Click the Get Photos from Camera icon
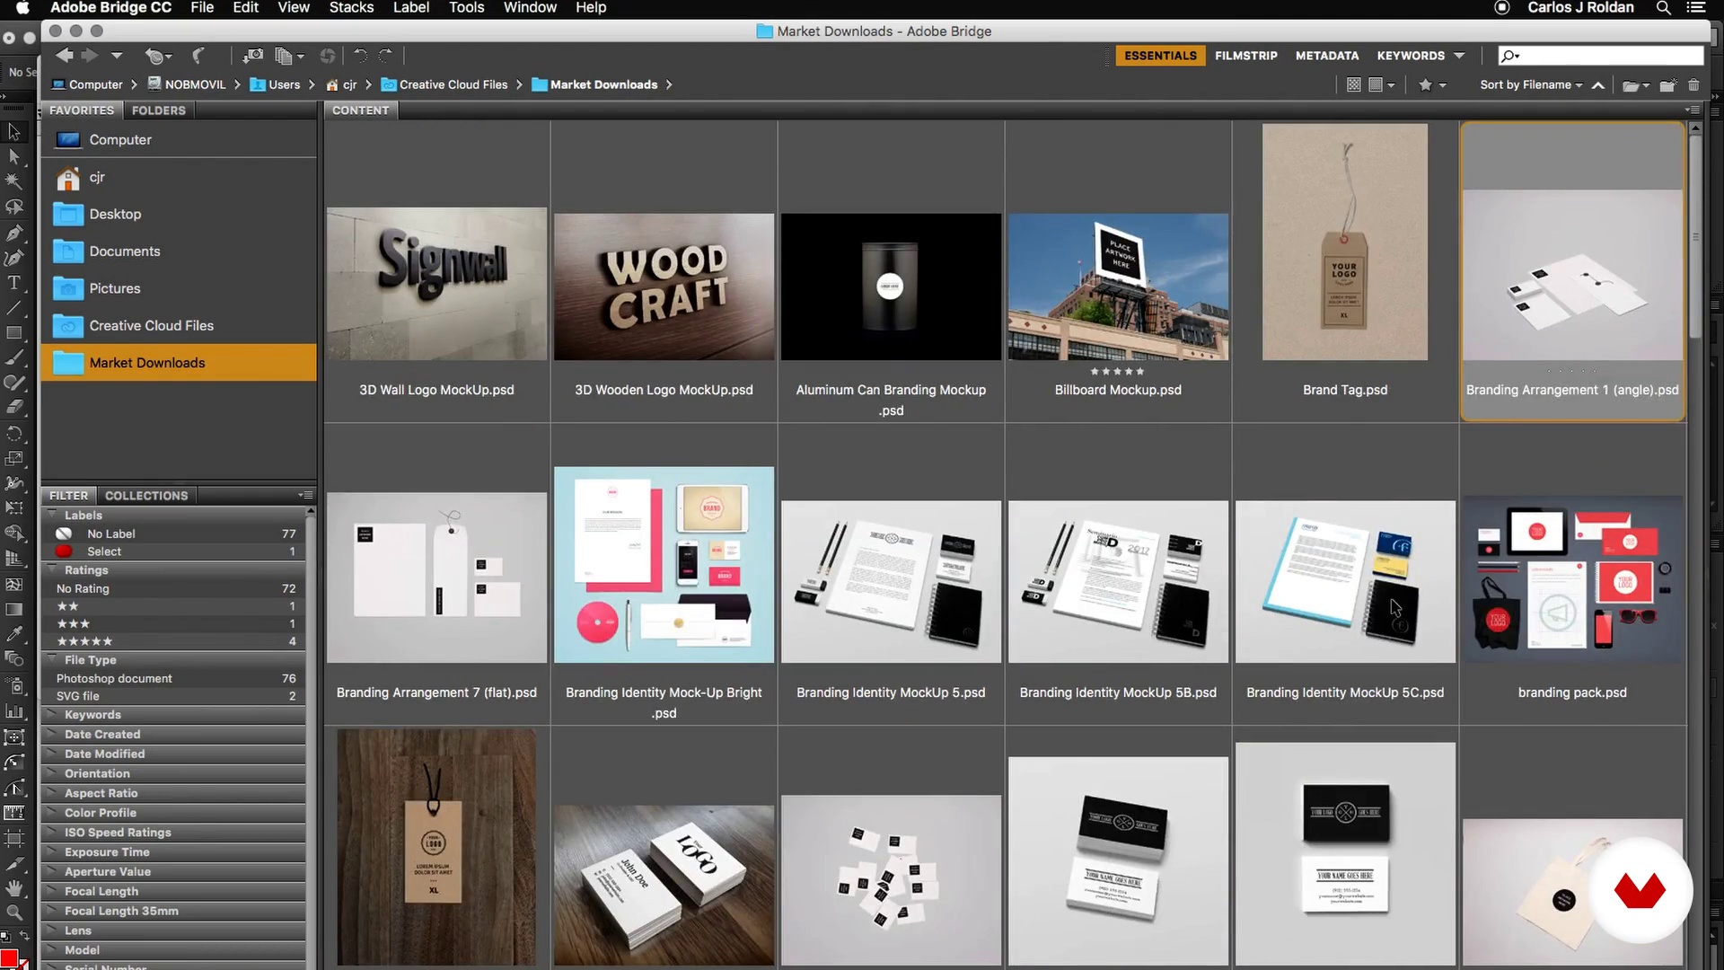1724x970 pixels. 254,56
